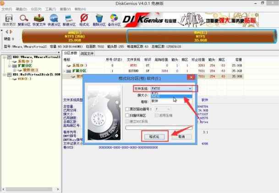Open the 分区(P) Partition menu
The height and width of the screenshot is (193, 279).
pyautogui.click(x=36, y=9)
